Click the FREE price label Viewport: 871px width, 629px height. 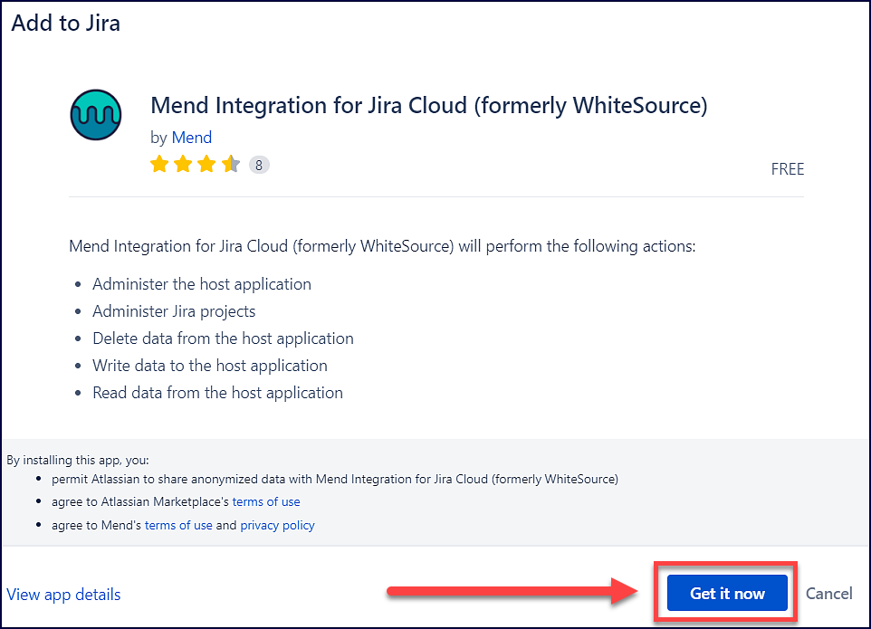(x=787, y=169)
